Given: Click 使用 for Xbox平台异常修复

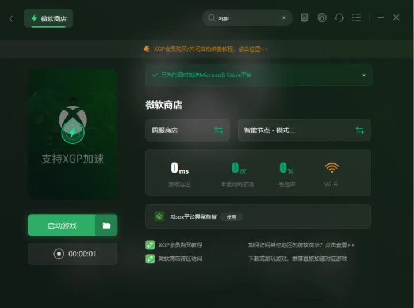Looking at the screenshot, I should (x=232, y=217).
